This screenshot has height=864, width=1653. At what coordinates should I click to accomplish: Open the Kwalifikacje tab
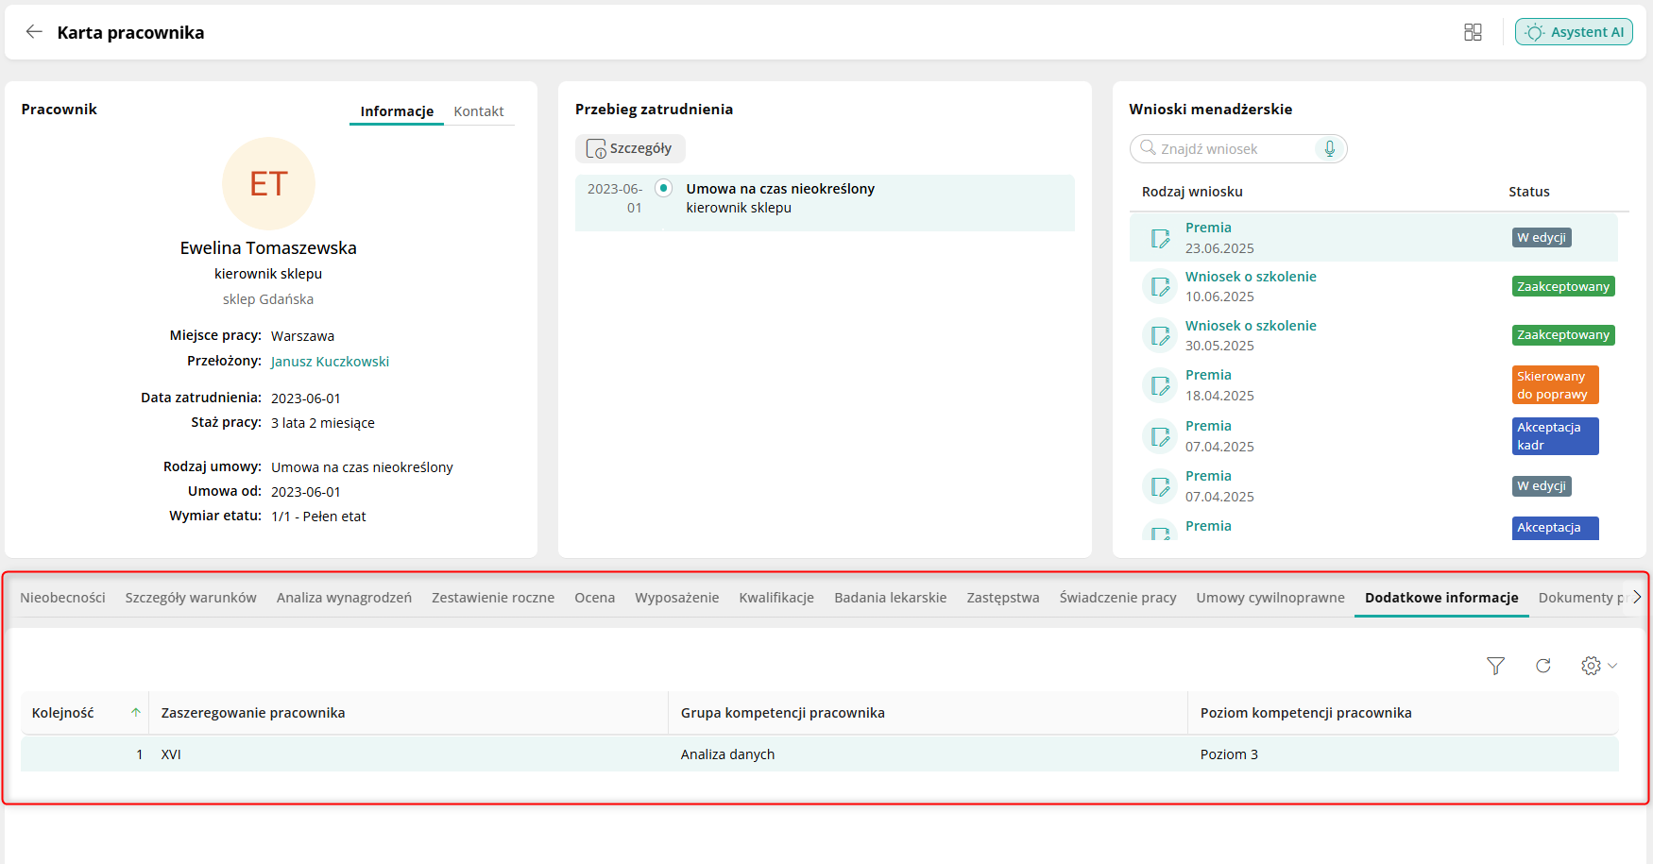pos(776,598)
